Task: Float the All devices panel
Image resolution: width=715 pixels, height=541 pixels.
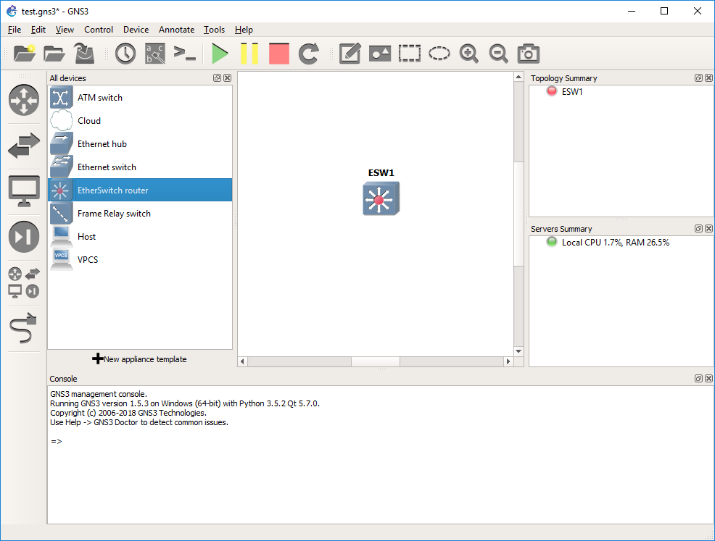Action: click(217, 78)
